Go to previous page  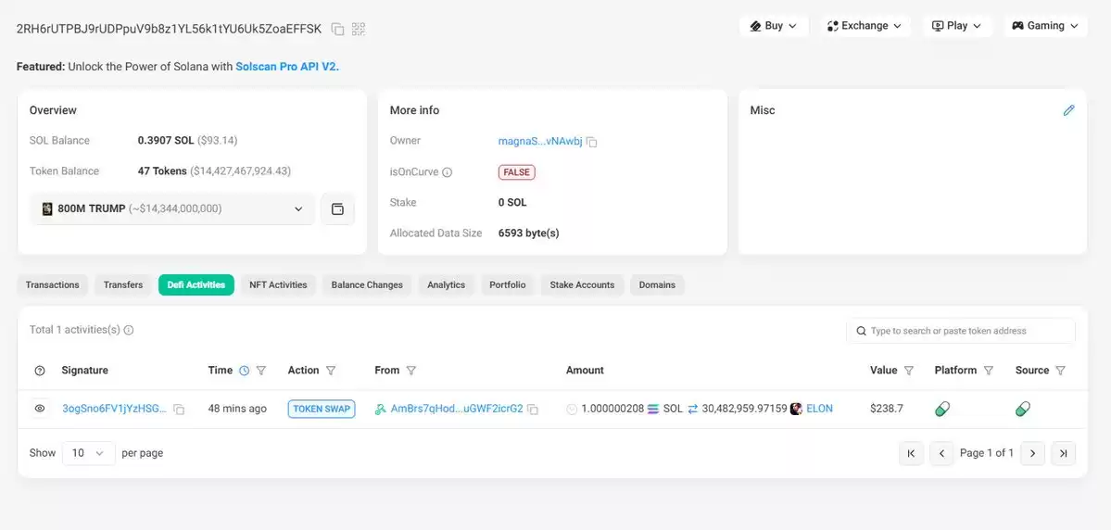(941, 453)
